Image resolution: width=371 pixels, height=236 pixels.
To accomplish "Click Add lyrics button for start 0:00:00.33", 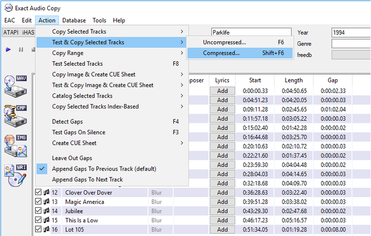I will point(222,91).
